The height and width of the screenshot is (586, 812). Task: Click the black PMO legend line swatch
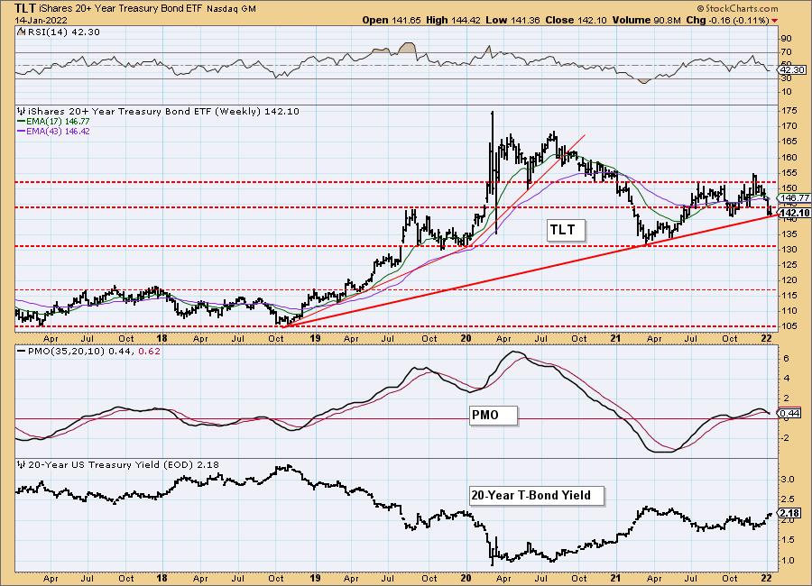click(22, 351)
